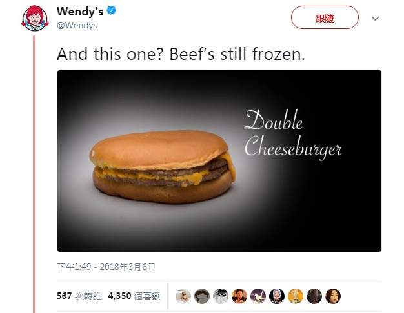Open the orange-yellow liker avatar
This screenshot has width=404, height=313.
point(296,296)
